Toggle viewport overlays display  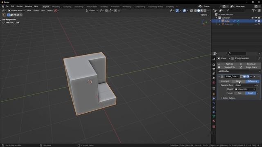coord(184,11)
